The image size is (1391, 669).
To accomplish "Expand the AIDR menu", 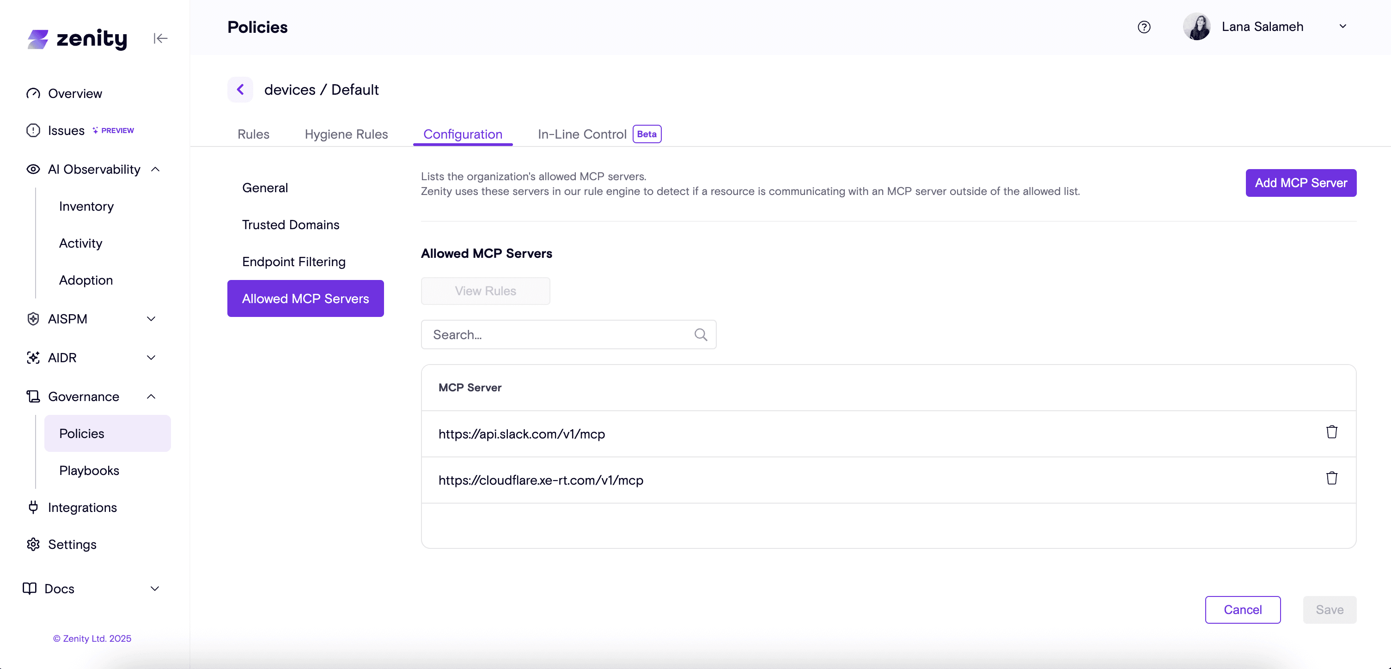I will coord(151,358).
